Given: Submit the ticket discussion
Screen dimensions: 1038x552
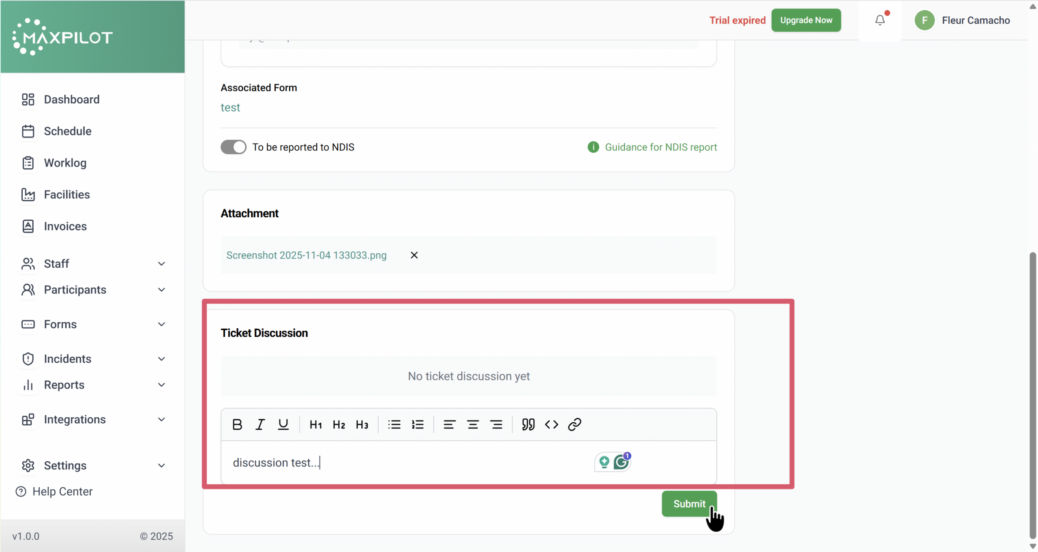Looking at the screenshot, I should coord(689,504).
